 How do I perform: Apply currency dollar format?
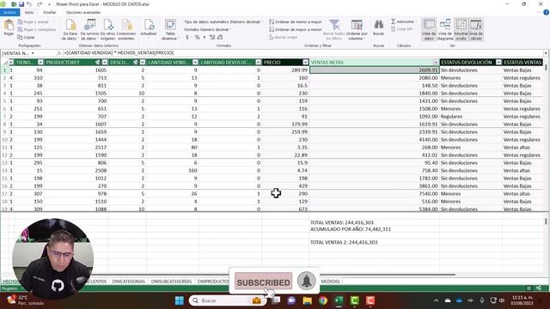click(x=187, y=37)
